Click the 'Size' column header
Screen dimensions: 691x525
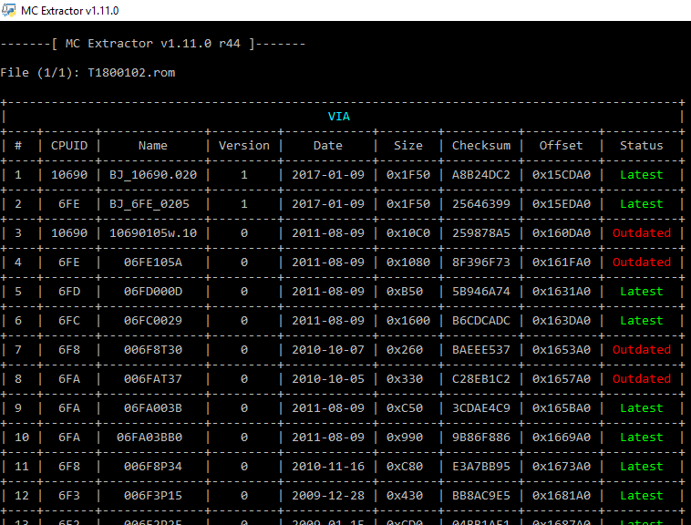point(408,145)
